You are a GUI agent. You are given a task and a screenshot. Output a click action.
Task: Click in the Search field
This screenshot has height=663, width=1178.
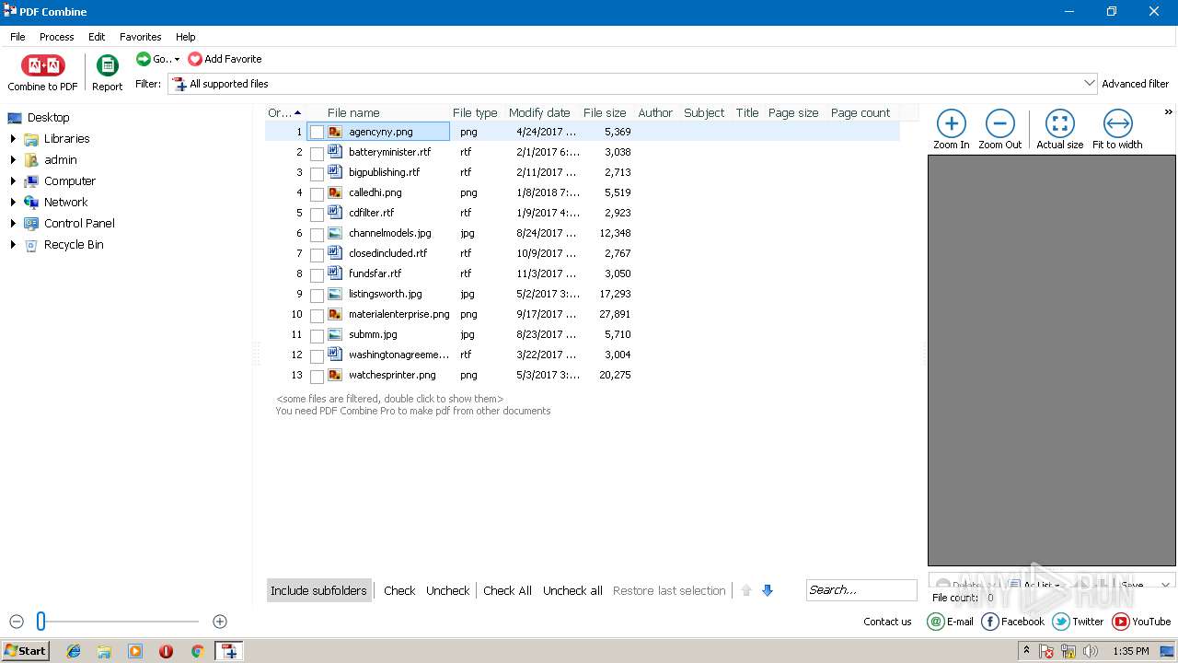point(861,590)
